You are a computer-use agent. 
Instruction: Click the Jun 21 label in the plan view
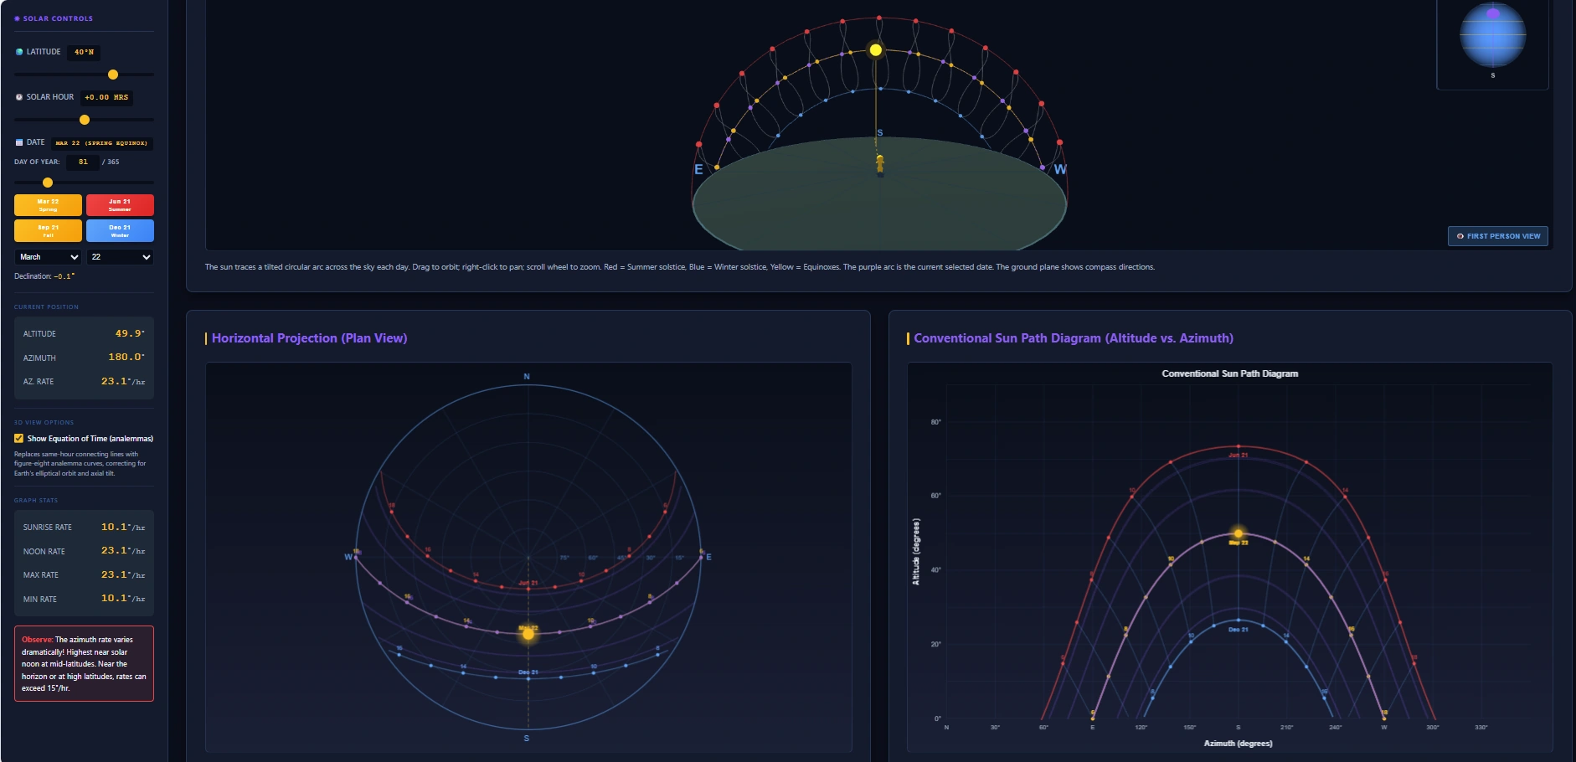[528, 583]
